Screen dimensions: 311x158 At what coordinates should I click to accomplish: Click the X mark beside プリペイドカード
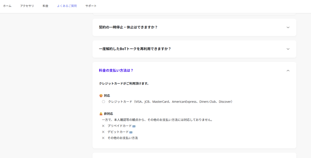103,126
